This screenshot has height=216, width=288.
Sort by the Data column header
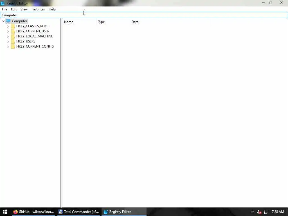click(170, 22)
